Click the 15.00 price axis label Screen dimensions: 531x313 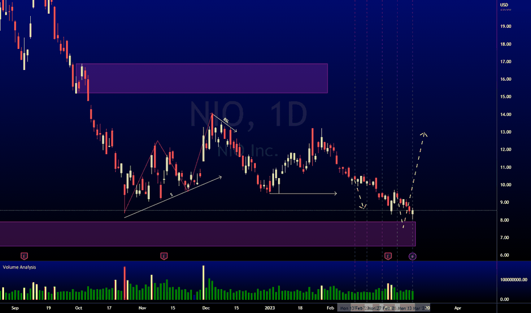(505, 97)
